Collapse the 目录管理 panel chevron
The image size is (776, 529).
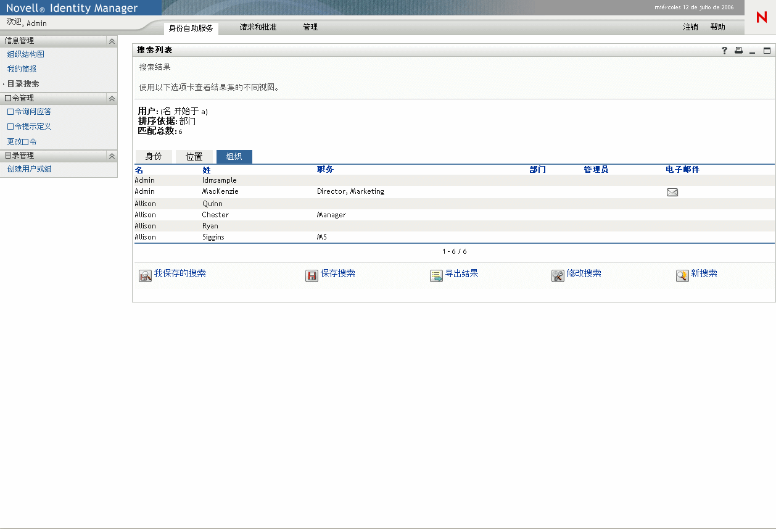tap(112, 156)
